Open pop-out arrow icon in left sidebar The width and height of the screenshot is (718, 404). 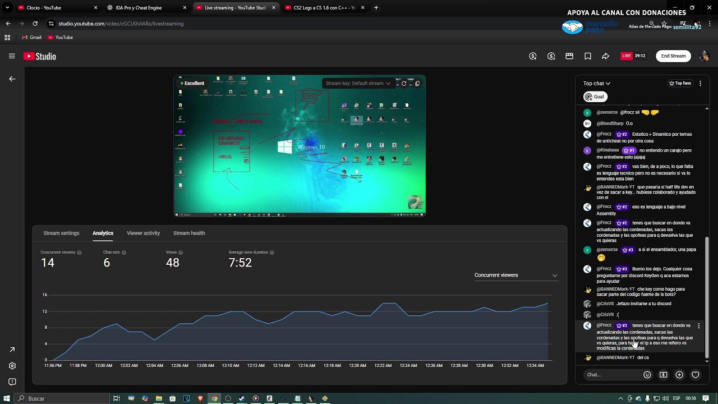point(12,350)
